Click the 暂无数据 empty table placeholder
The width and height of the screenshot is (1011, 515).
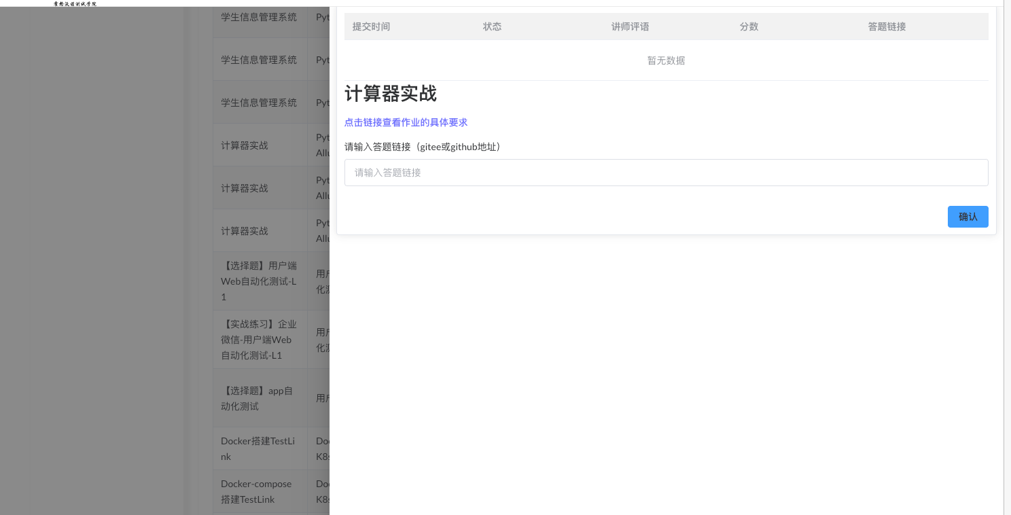coord(666,60)
